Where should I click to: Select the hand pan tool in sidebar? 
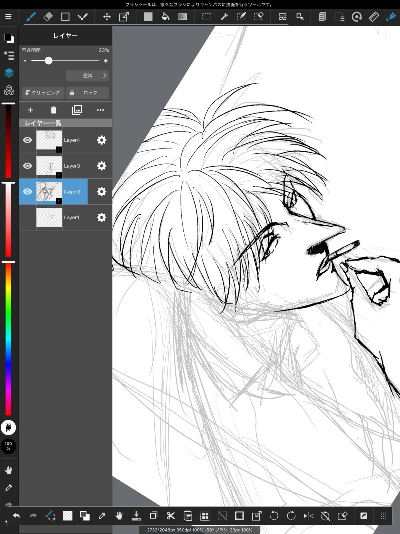(9, 470)
